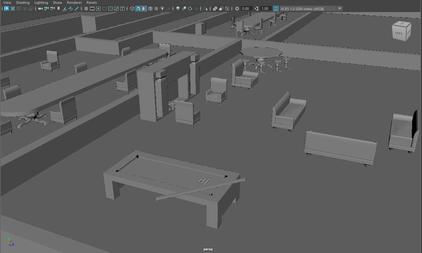This screenshot has height=253, width=422.
Task: Click the Lock Camera icon
Action: (46, 9)
